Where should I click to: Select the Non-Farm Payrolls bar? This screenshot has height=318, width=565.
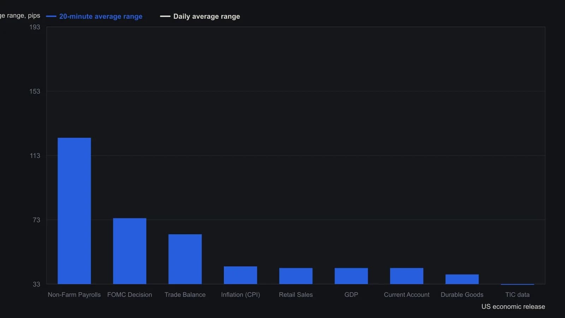pyautogui.click(x=74, y=211)
